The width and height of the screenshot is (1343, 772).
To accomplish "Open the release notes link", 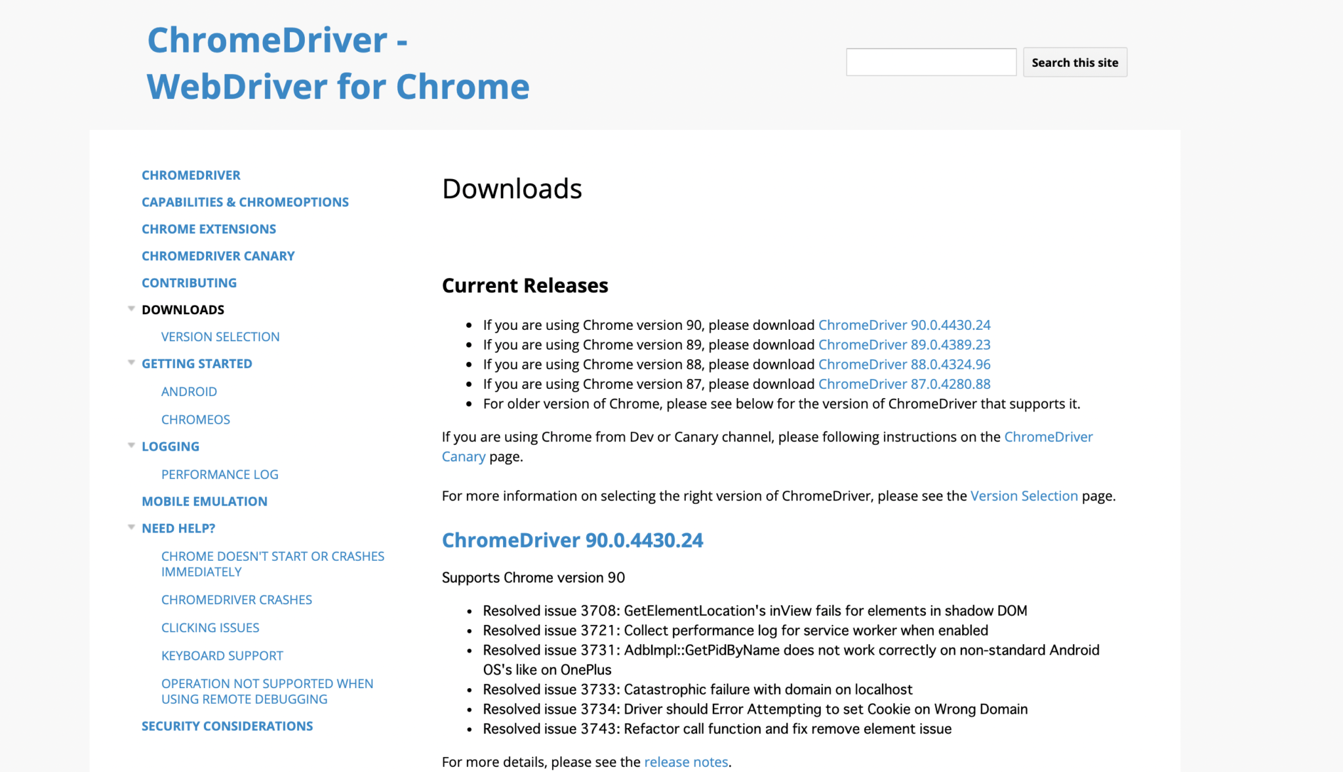I will [x=685, y=762].
